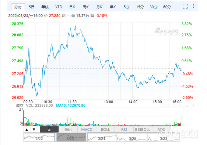Image resolution: width=207 pixels, height=145 pixels.
Task: Click the 3.82% percentage axis label
Action: click(x=187, y=24)
